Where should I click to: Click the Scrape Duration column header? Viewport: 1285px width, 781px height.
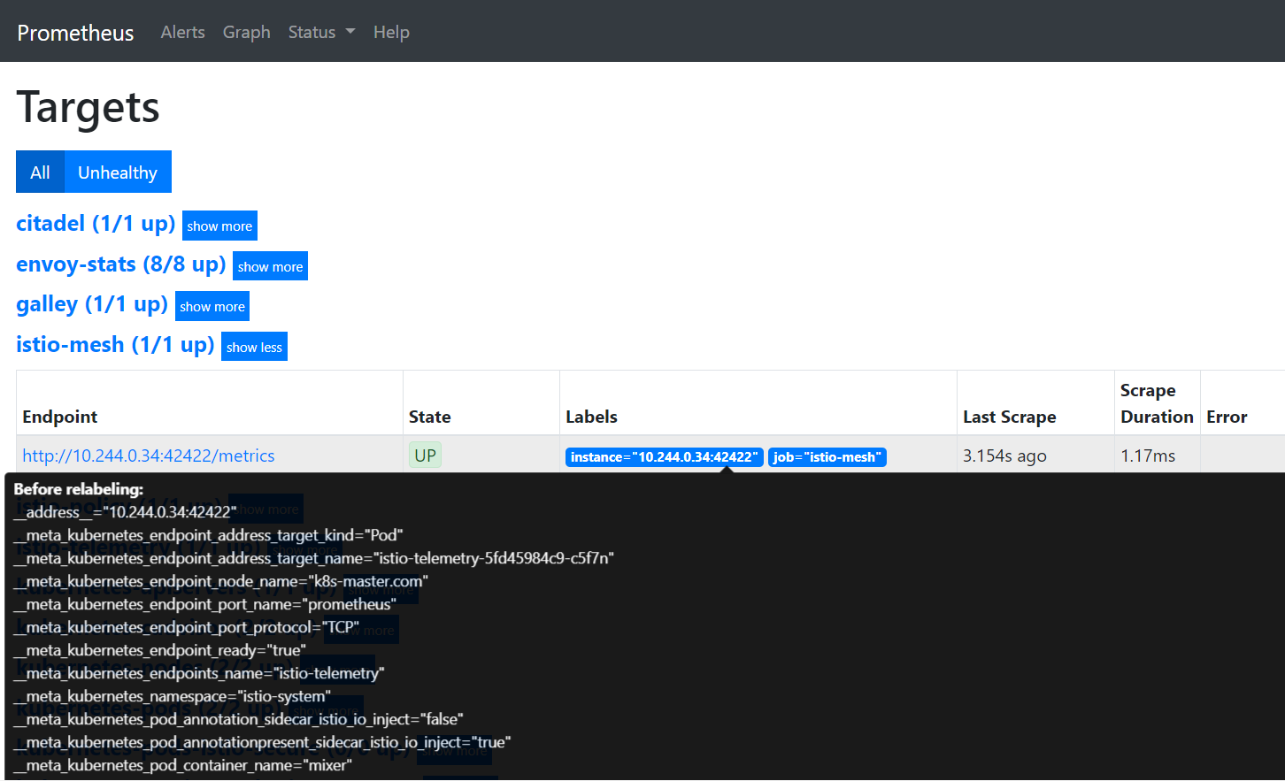click(x=1156, y=403)
